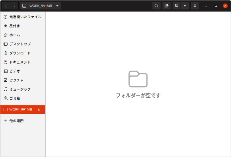Click the trash can icon beside ゴミ箱
This screenshot has height=157, width=231.
point(6,98)
